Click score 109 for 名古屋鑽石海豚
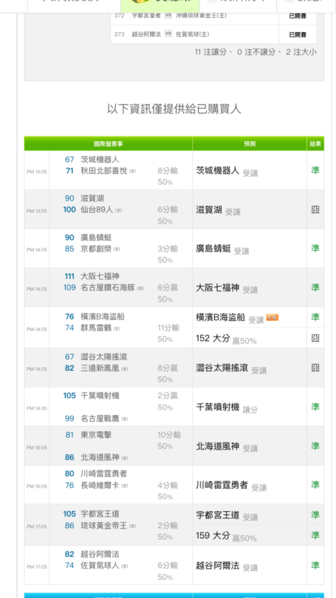 coord(69,288)
